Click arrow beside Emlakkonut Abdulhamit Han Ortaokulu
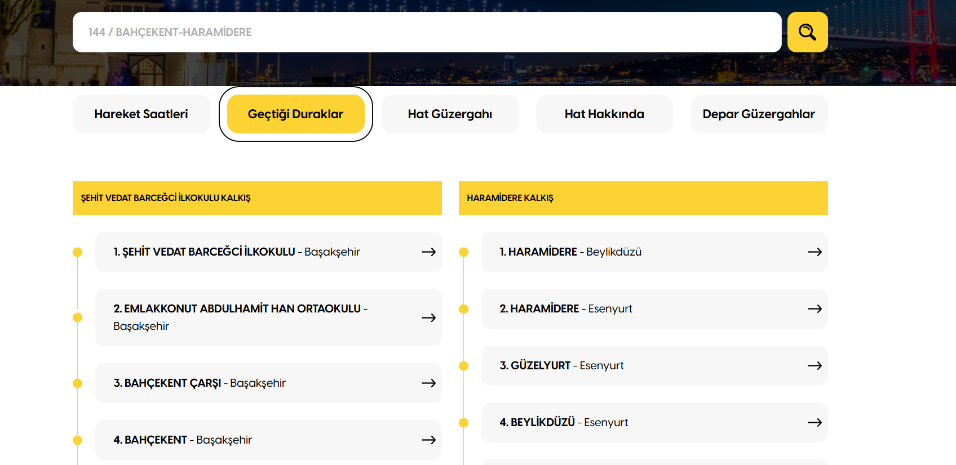The height and width of the screenshot is (465, 956). point(428,318)
